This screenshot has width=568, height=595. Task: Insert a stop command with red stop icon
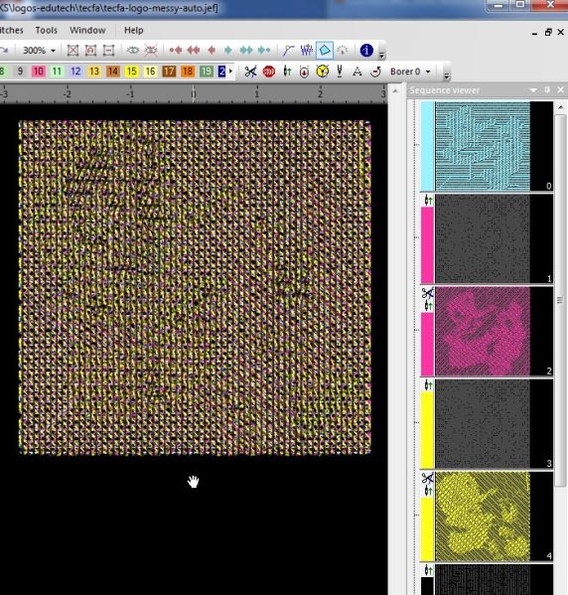coord(269,72)
